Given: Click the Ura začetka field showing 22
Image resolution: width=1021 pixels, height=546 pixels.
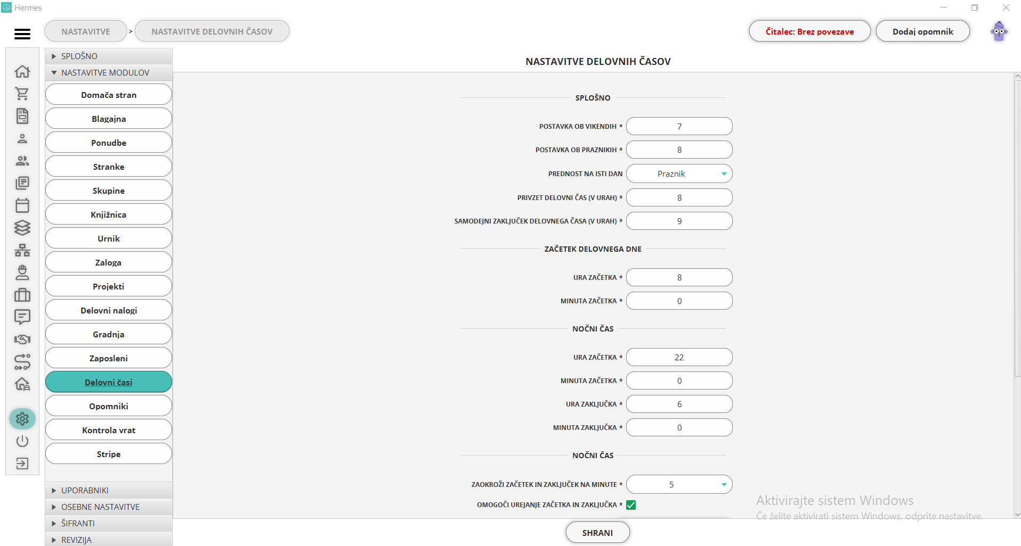Looking at the screenshot, I should [679, 357].
